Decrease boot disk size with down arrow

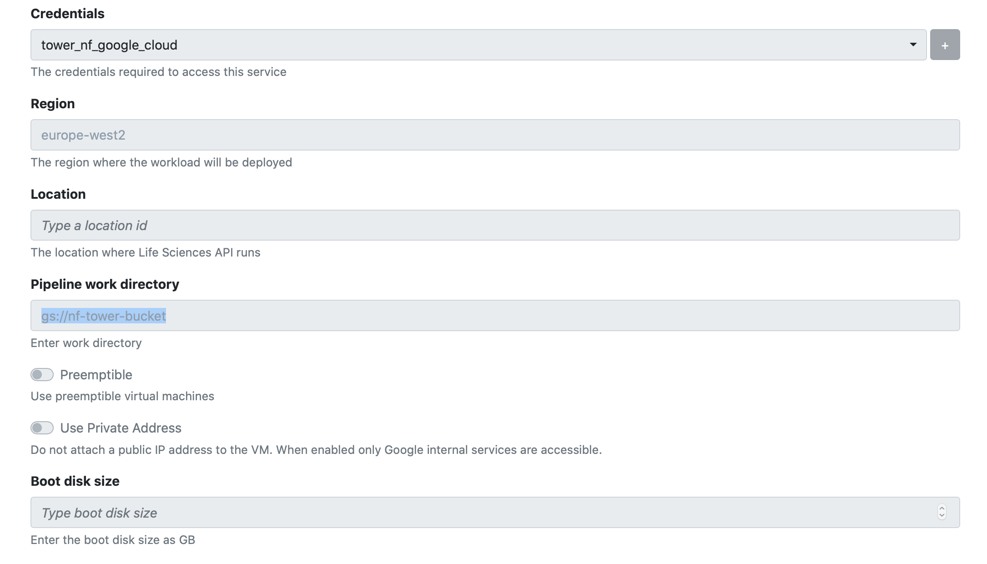pos(942,516)
